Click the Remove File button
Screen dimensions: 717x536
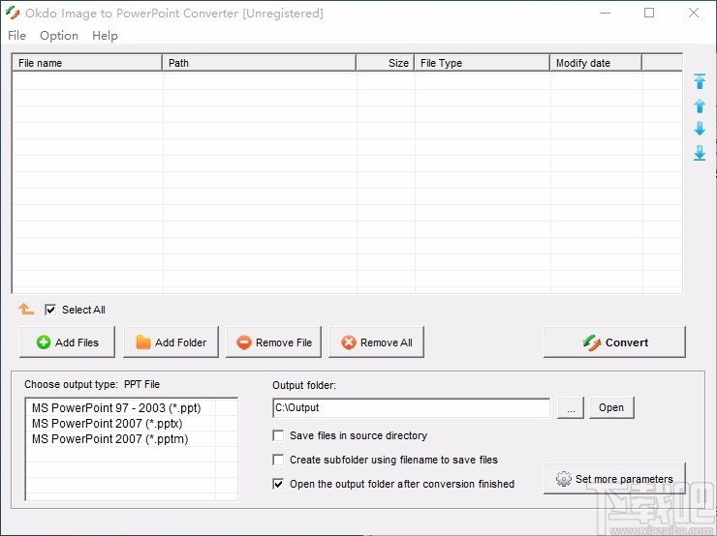coord(273,342)
